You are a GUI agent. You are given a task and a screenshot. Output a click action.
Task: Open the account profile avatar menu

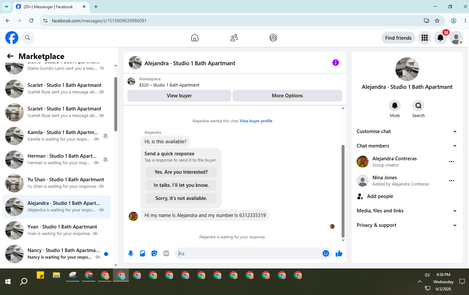click(x=456, y=38)
